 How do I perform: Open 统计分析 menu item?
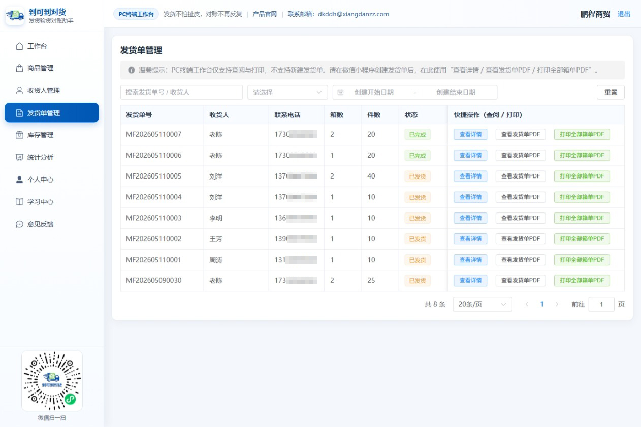(x=52, y=158)
